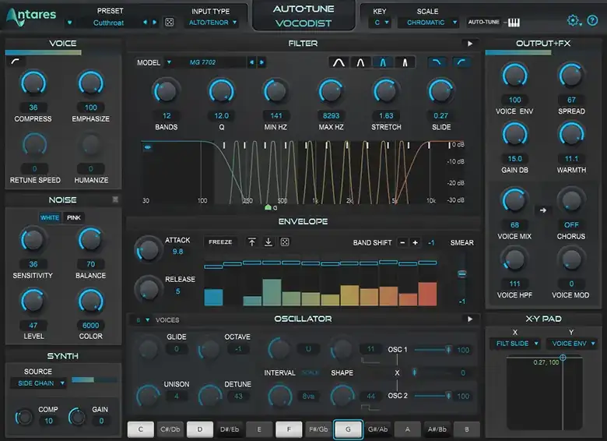This screenshot has width=607, height=441.
Task: Expand the Oscillator section play arrow
Action: 470,319
